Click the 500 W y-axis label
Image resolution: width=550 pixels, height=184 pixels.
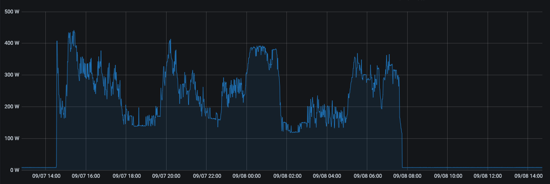pos(11,11)
